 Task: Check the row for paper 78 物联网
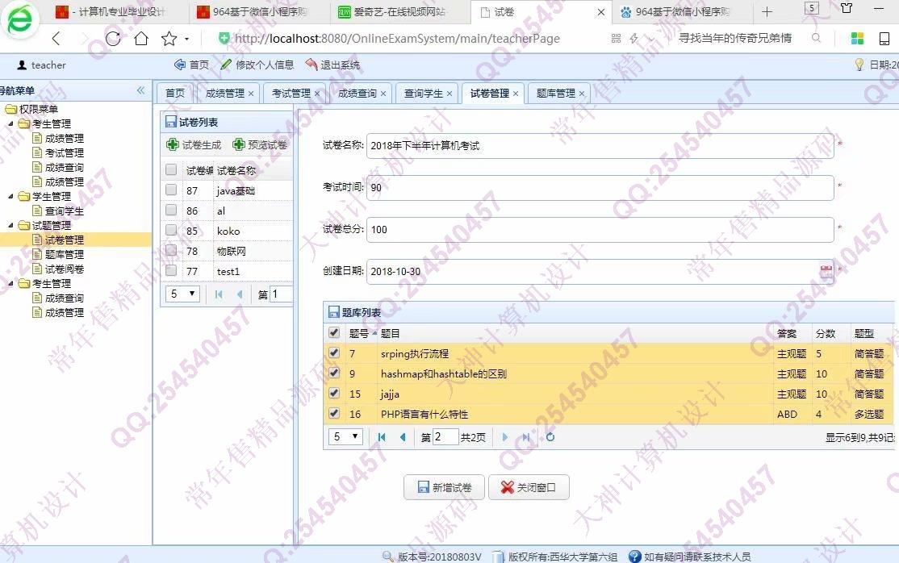pyautogui.click(x=171, y=250)
